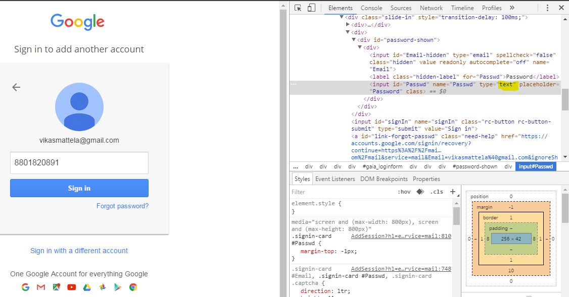Select input#Passwd in the breadcrumb
The width and height of the screenshot is (569, 297).
click(x=536, y=166)
